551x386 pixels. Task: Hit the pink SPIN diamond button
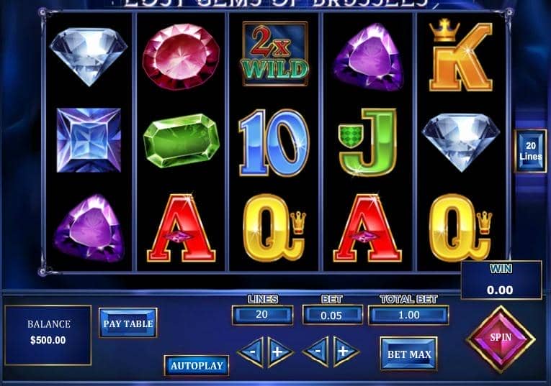pyautogui.click(x=501, y=339)
